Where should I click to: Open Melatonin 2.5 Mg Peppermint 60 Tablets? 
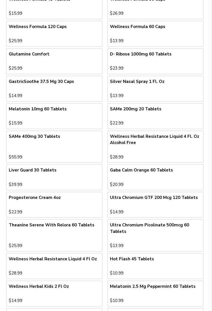(x=155, y=293)
